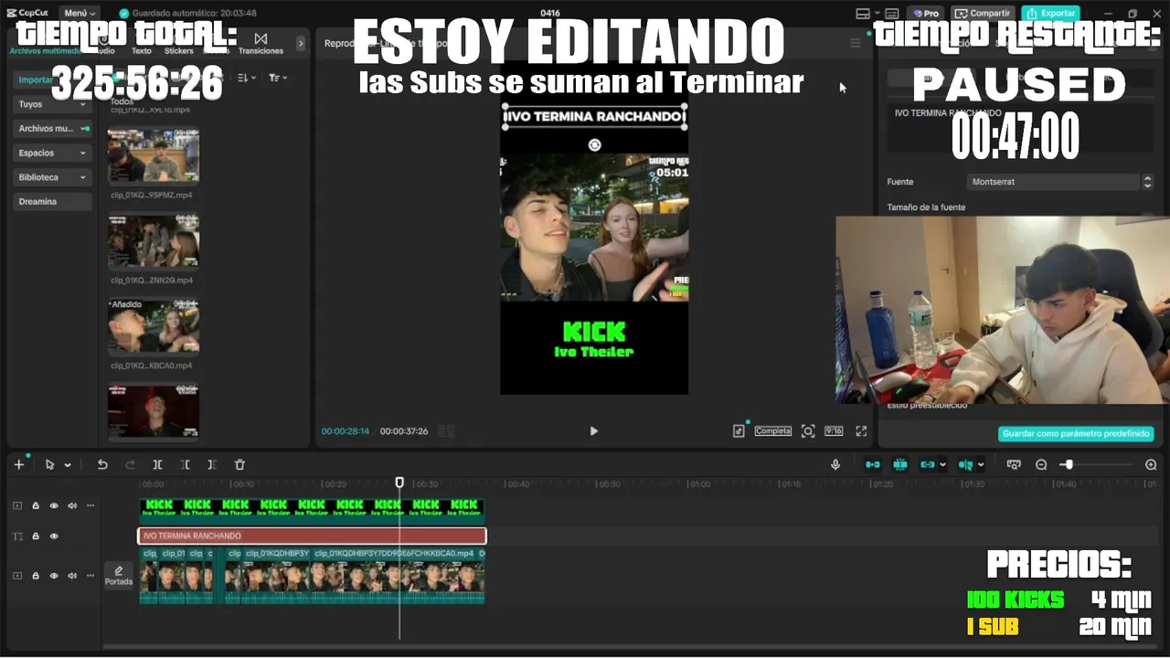
Task: Select the clip_01KQ...9SPMZ.mp4 thumbnail
Action: coord(154,155)
